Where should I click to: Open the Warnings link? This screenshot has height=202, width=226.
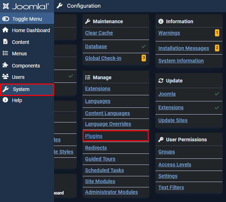coord(169,33)
